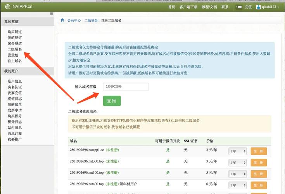This screenshot has height=194, width=285.
Task: Open duration dropdown for nat400.top row
Action: [238, 185]
